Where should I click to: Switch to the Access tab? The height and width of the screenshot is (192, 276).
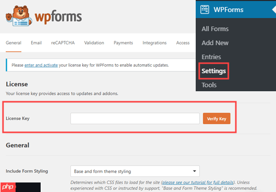tap(183, 43)
